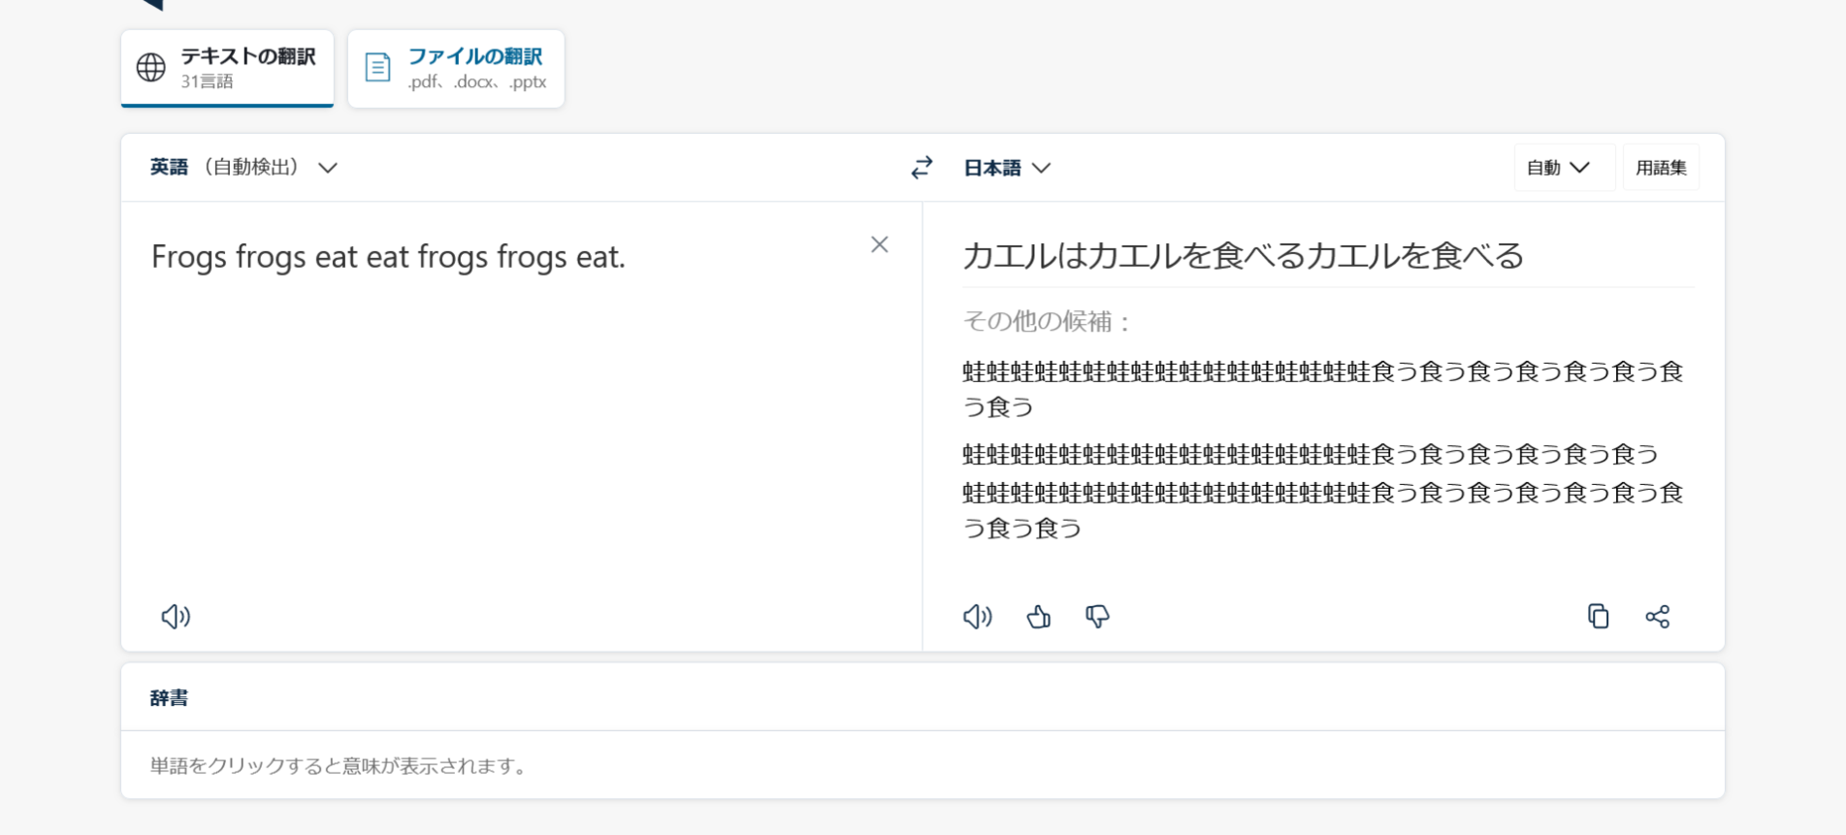Play audio of the English source text
The width and height of the screenshot is (1846, 835).
(176, 617)
